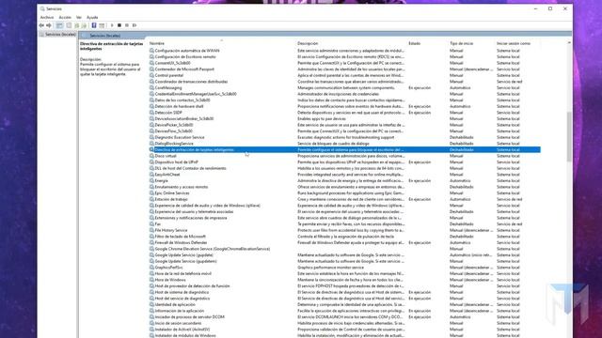Viewport: 602px width, 338px height.
Task: Start the service using toolbar play icon
Action: (112, 25)
